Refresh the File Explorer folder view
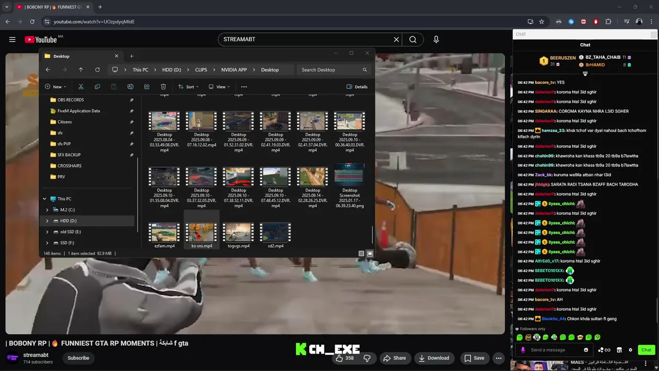The width and height of the screenshot is (659, 371). point(97,70)
